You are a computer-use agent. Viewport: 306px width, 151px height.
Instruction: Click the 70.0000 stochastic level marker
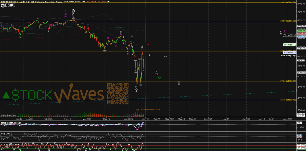click(301, 146)
